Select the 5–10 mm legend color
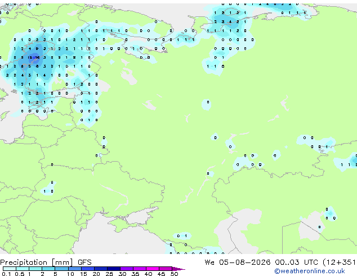The width and height of the screenshot is (357, 276). click(x=61, y=269)
